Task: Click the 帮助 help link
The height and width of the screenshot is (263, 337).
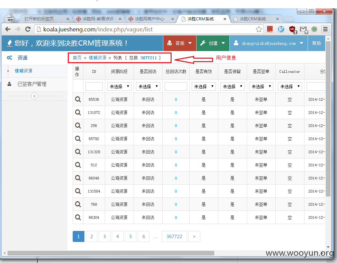Action: (317, 43)
